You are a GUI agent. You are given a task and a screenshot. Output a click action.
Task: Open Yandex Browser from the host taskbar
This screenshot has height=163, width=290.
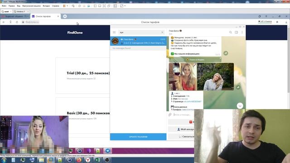pyautogui.click(x=88, y=160)
